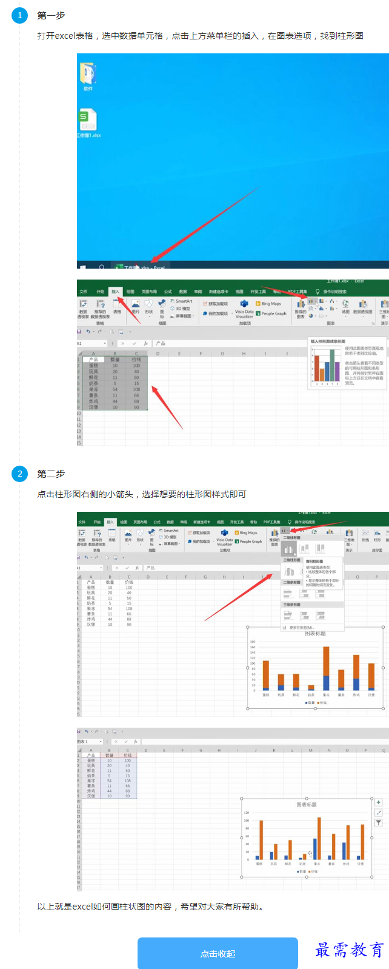
Task: Click 推荐的数据透视表 icon in step-one Excel ribbon
Action: (100, 307)
